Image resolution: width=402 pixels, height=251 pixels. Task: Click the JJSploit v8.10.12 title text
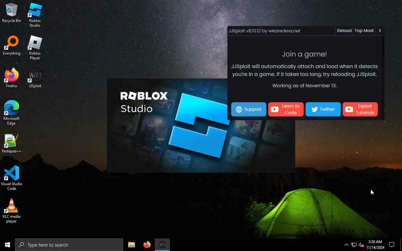click(x=264, y=31)
